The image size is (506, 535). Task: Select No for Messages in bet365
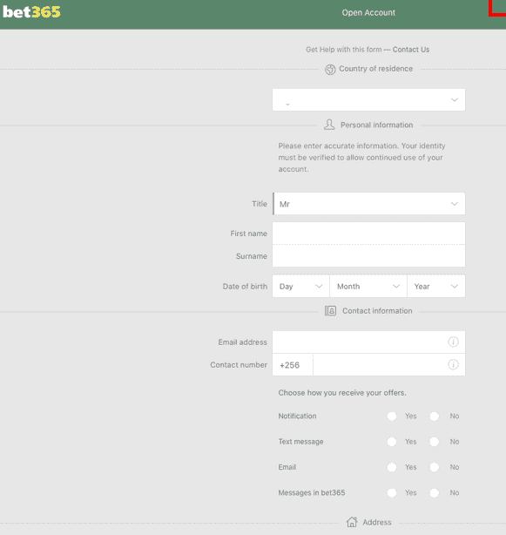click(x=435, y=492)
